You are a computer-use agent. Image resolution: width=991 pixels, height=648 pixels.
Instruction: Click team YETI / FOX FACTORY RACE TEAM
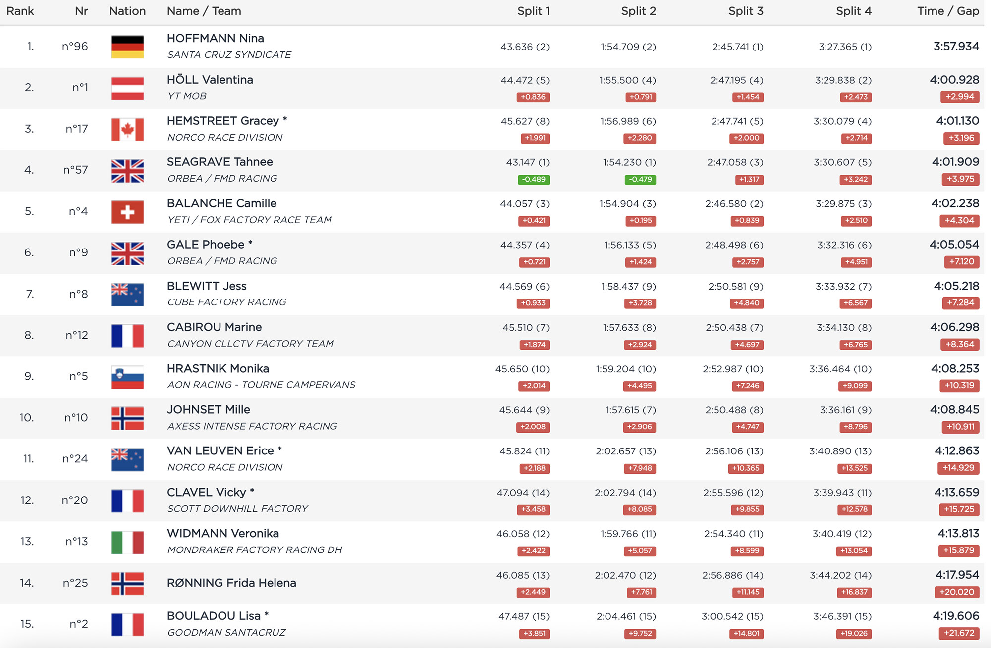(250, 220)
